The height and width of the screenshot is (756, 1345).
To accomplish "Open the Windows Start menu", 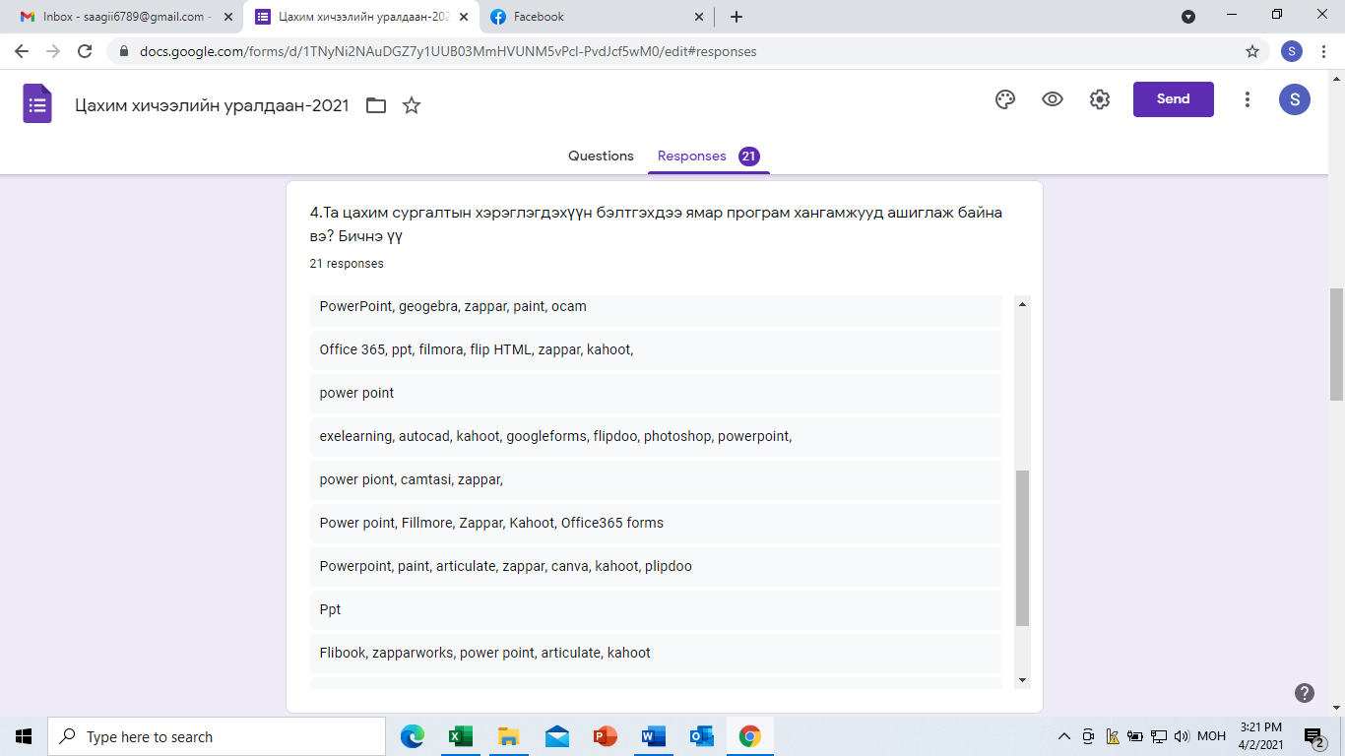I will [x=24, y=736].
